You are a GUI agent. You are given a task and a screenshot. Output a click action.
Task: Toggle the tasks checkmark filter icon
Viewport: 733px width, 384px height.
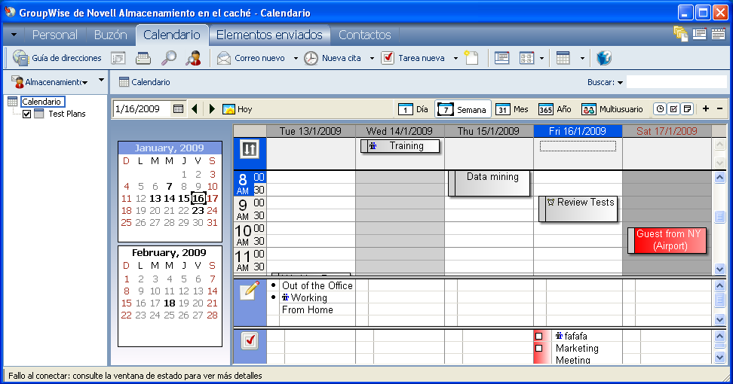point(673,108)
